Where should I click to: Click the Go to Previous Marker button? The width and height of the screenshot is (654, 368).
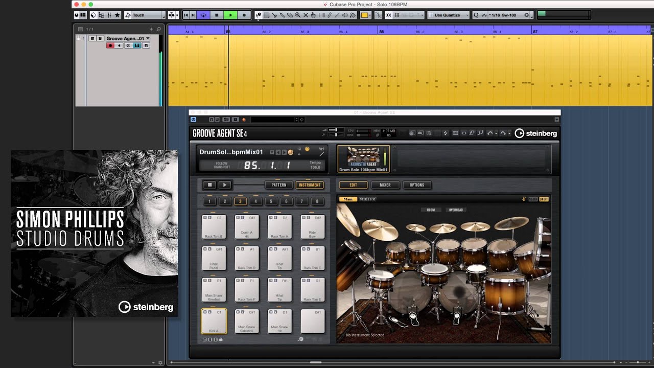pos(186,15)
